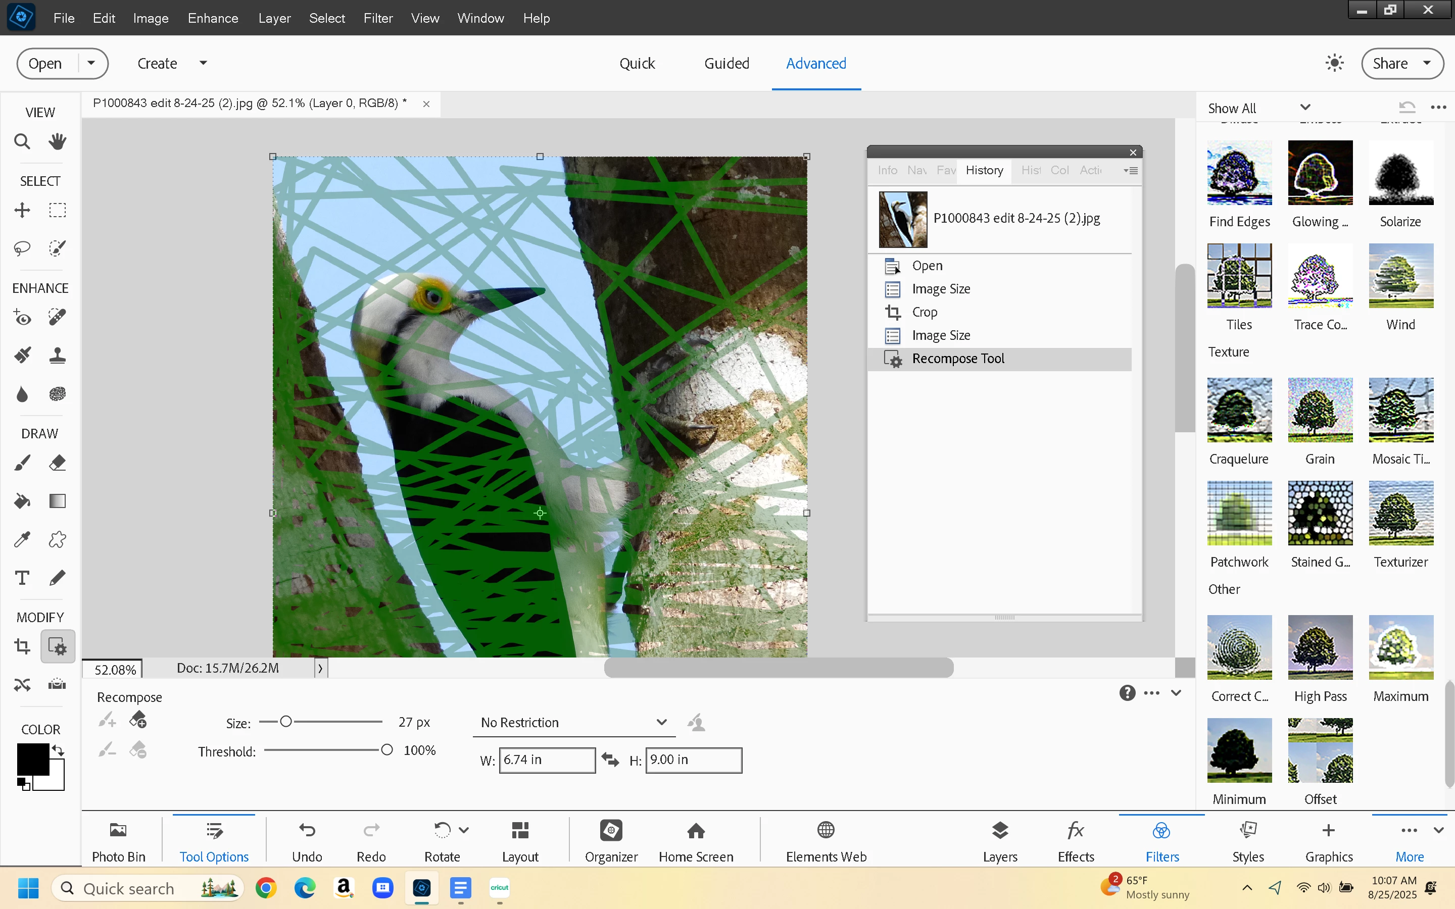
Task: Select the Crop tool
Action: pyautogui.click(x=22, y=646)
